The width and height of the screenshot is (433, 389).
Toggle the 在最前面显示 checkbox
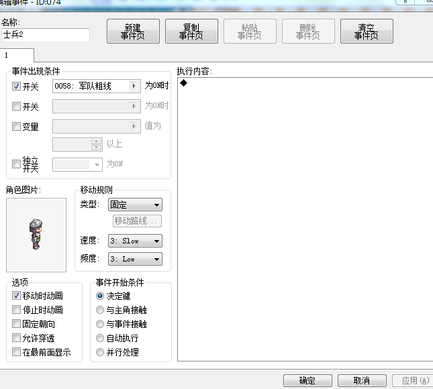click(16, 351)
